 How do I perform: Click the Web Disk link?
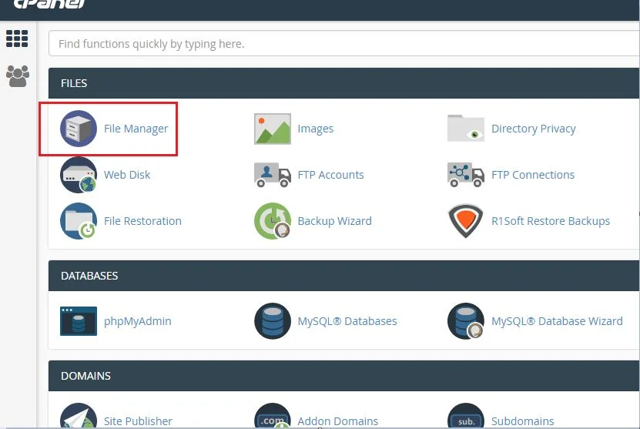tap(127, 175)
